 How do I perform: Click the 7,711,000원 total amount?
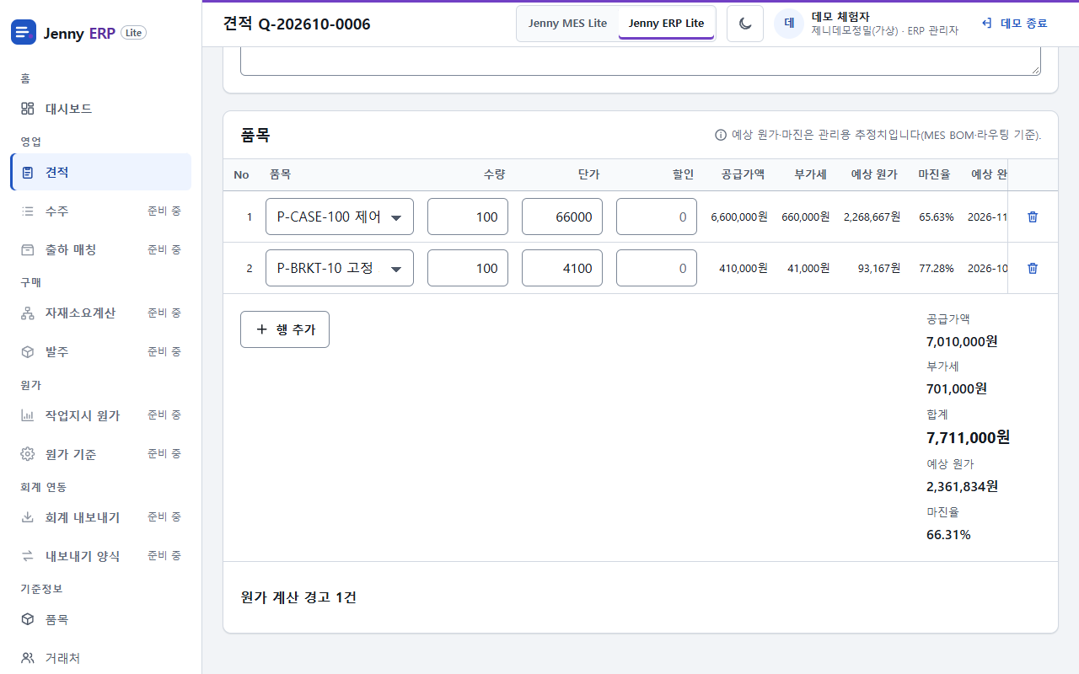968,437
